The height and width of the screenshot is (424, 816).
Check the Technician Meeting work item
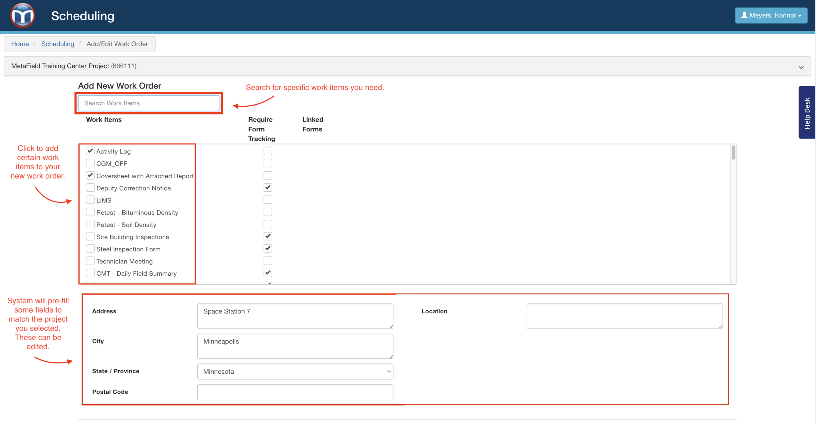point(90,261)
